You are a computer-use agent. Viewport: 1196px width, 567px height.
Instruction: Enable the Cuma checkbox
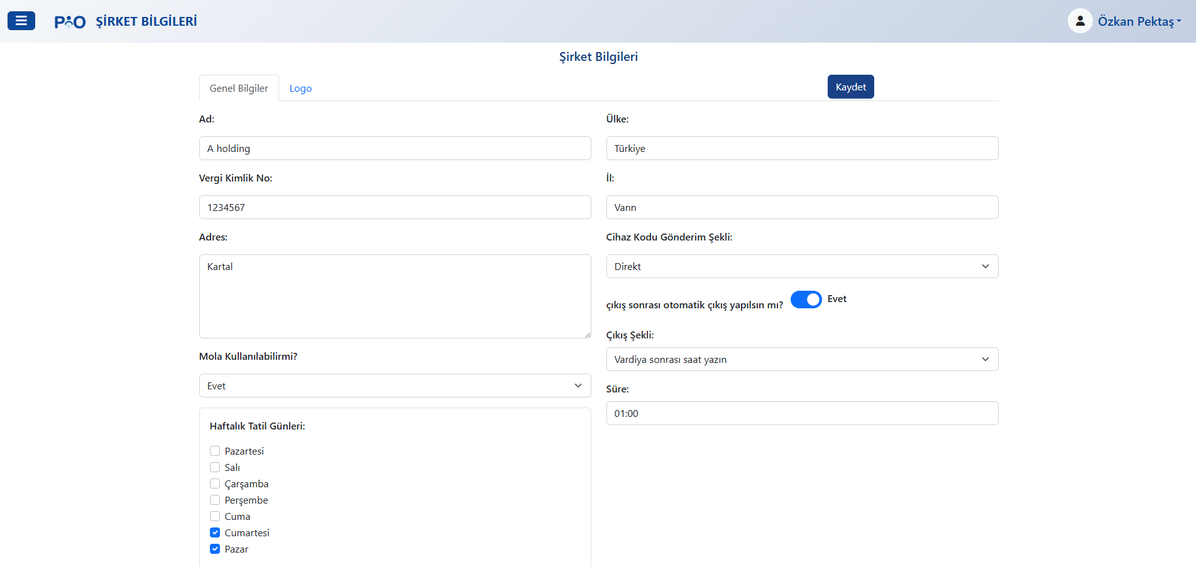click(x=215, y=516)
